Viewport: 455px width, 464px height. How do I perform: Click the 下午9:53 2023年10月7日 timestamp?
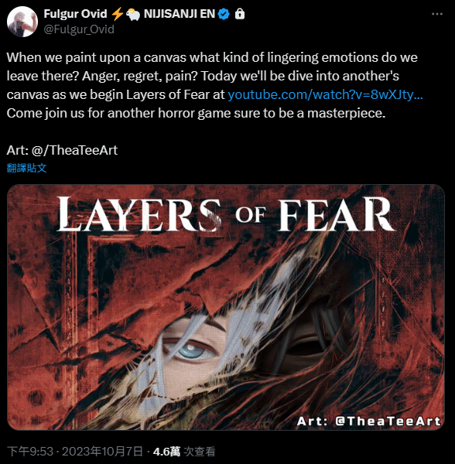tap(74, 452)
